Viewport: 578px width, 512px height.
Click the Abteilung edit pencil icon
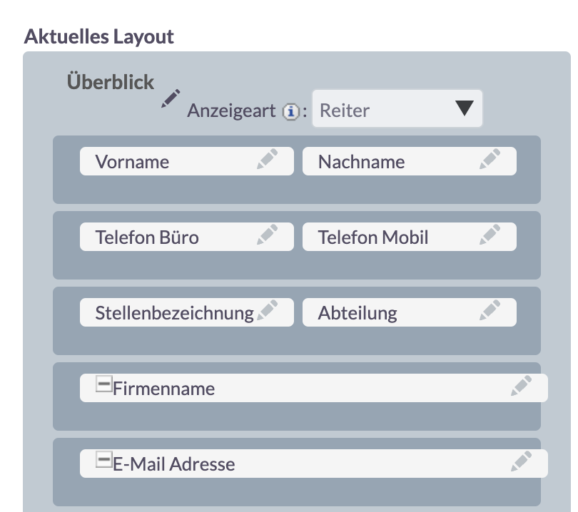click(x=490, y=310)
